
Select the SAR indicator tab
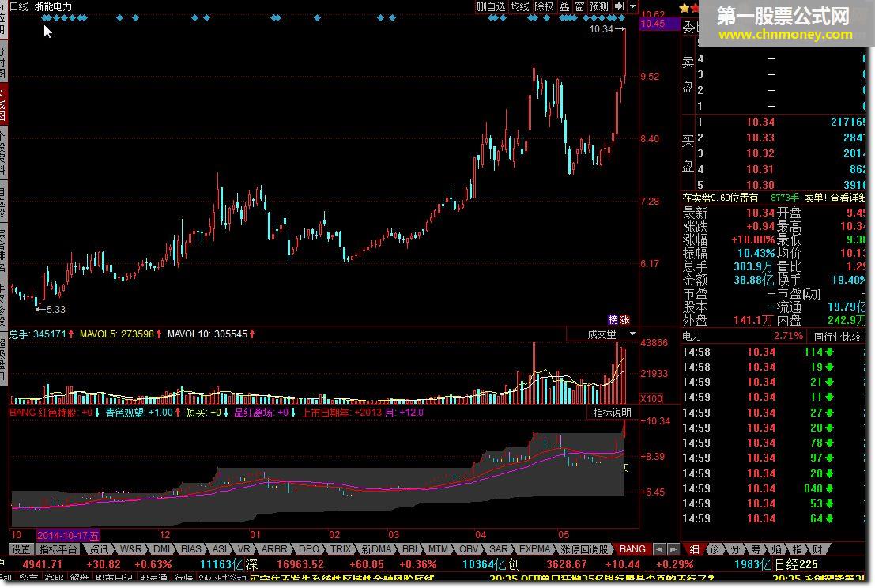click(498, 549)
